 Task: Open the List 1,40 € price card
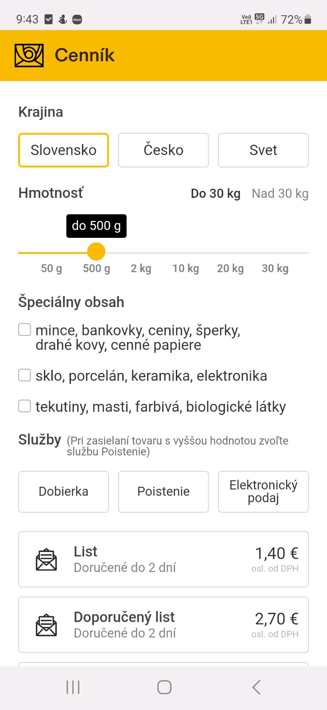[163, 559]
